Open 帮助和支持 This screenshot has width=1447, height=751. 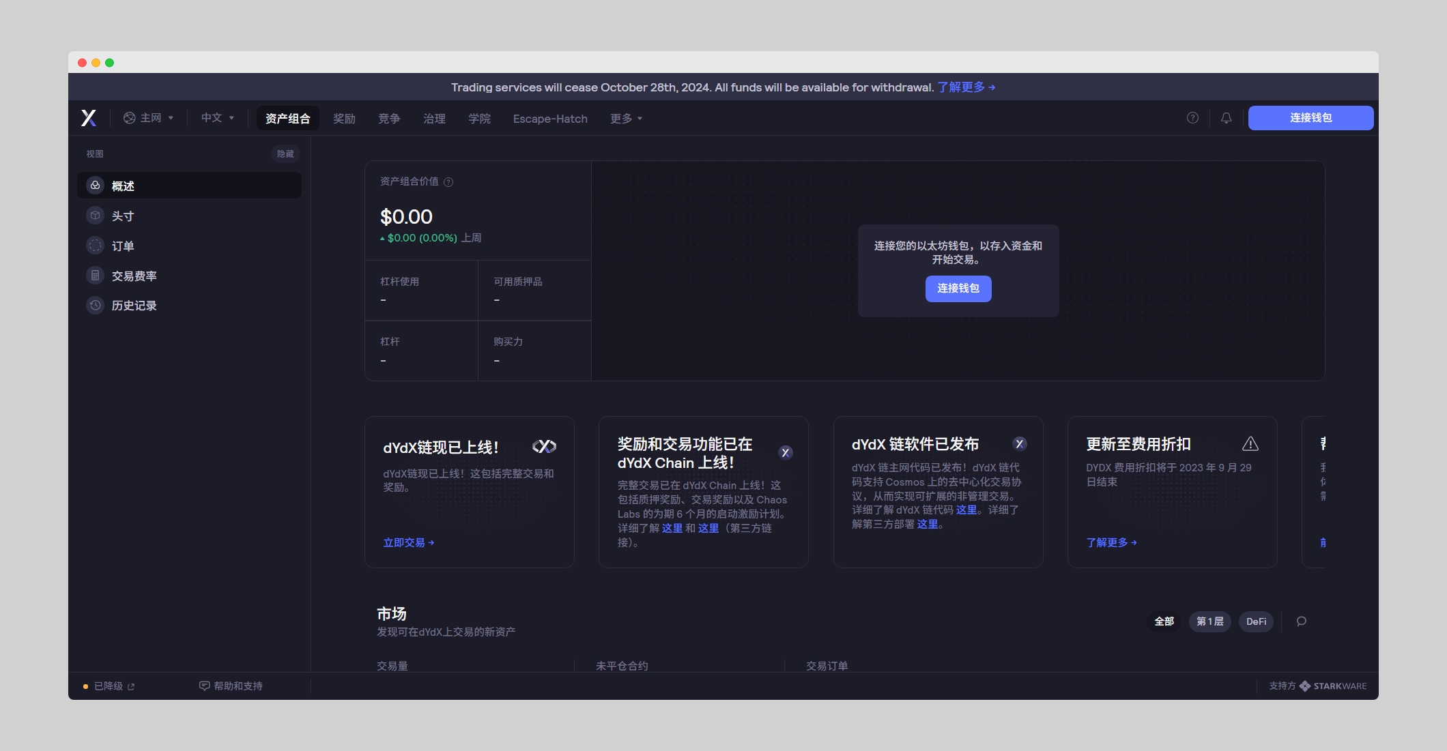point(231,686)
